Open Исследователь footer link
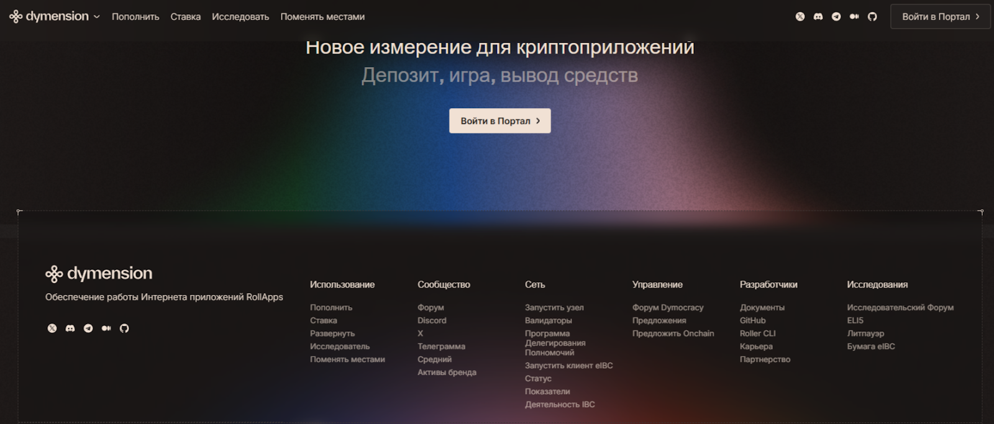994x424 pixels. pyautogui.click(x=340, y=346)
